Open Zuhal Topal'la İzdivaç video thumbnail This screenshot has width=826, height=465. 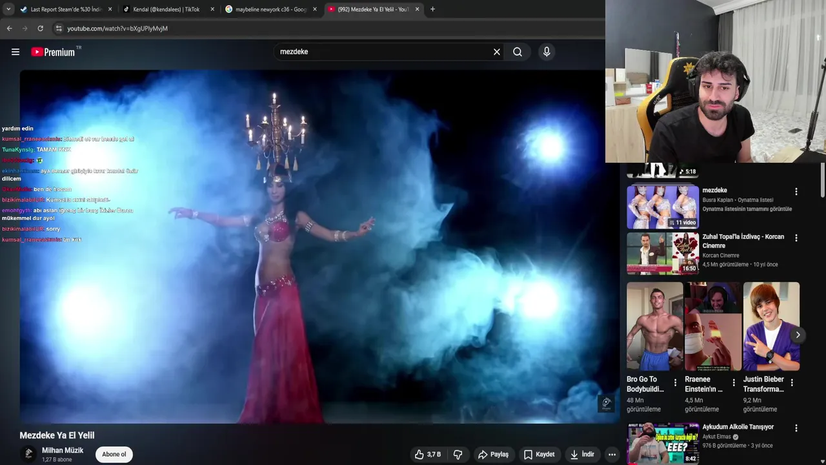point(663,253)
